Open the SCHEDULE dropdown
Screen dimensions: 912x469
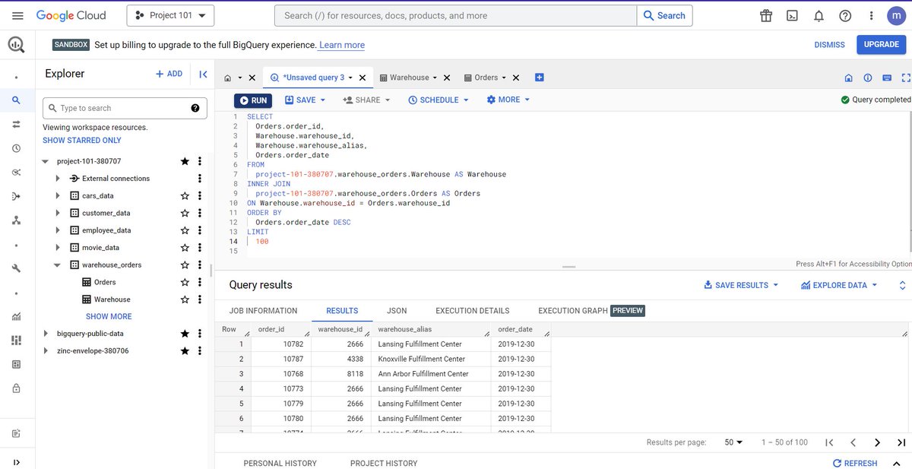pos(439,100)
